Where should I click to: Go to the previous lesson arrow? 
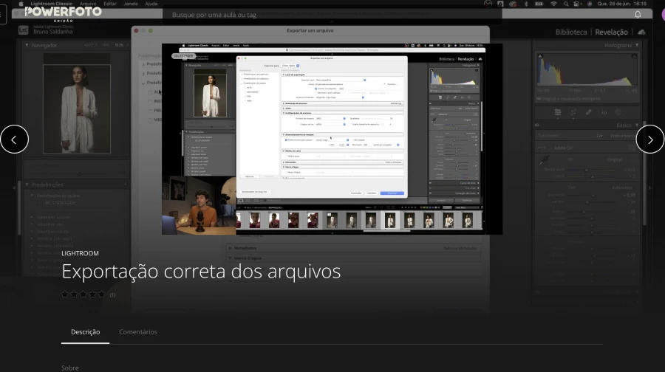[14, 139]
